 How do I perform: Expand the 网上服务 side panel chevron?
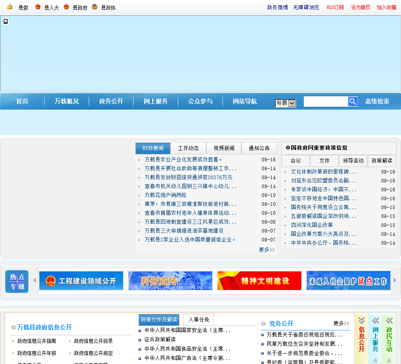[375, 321]
